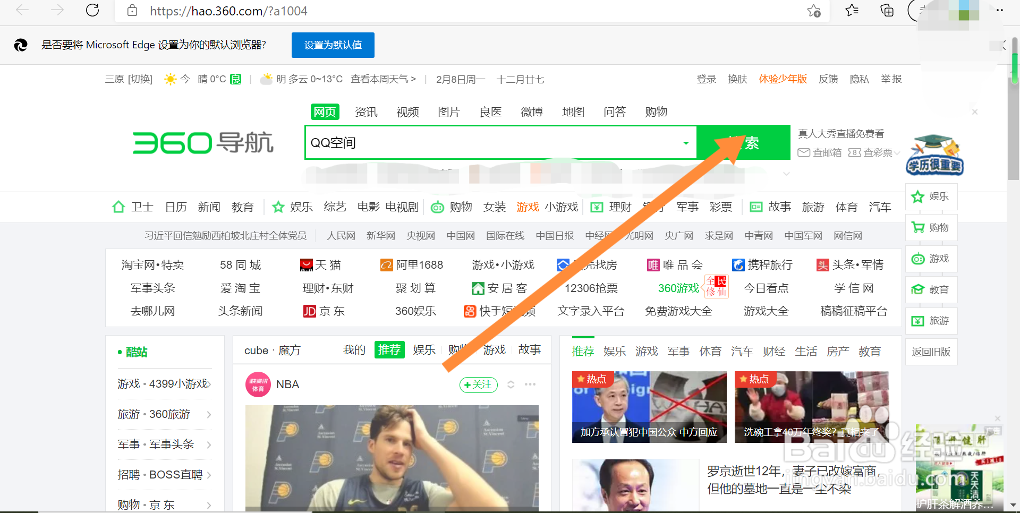
Task: Select the 地图 search tab
Action: point(573,112)
